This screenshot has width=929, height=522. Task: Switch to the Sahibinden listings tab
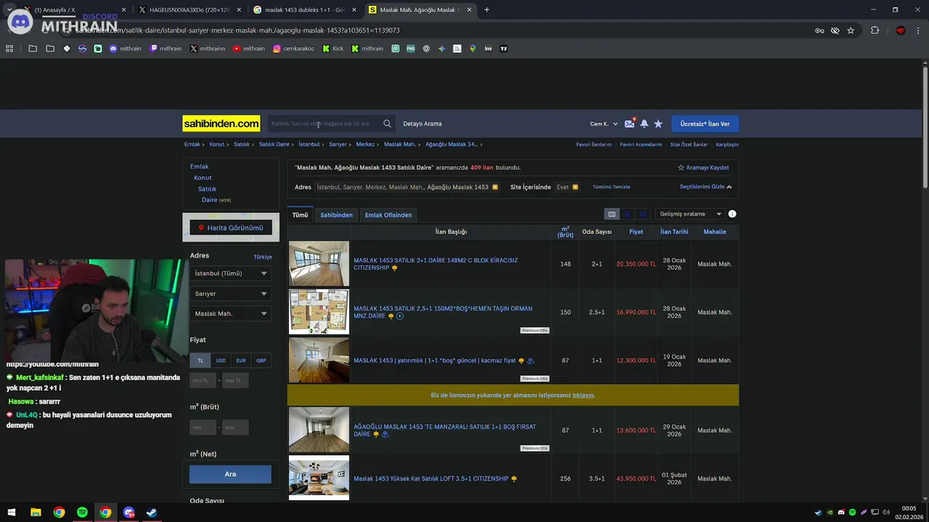coord(336,215)
